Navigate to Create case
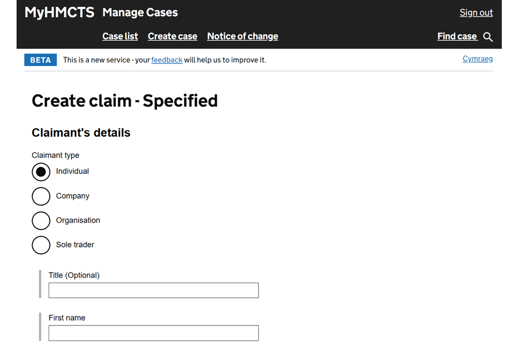 (x=172, y=36)
